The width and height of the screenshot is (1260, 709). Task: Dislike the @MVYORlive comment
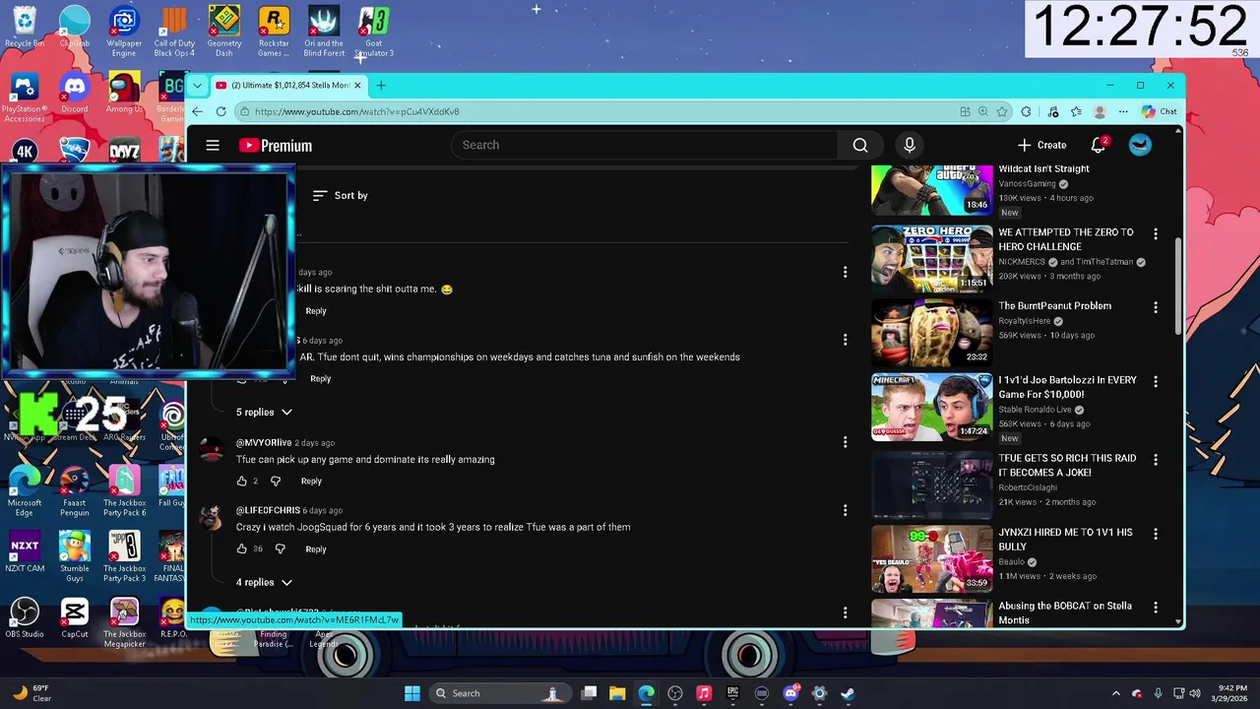coord(276,481)
